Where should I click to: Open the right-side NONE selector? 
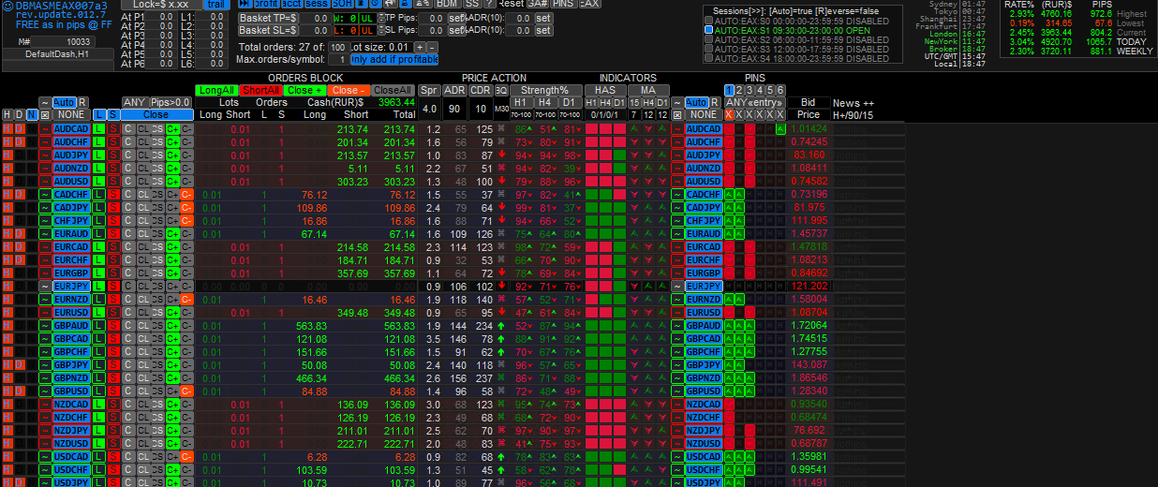[702, 114]
